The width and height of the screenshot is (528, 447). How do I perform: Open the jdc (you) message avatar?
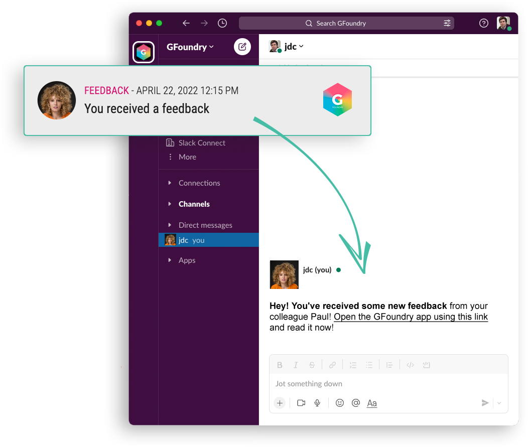point(284,274)
